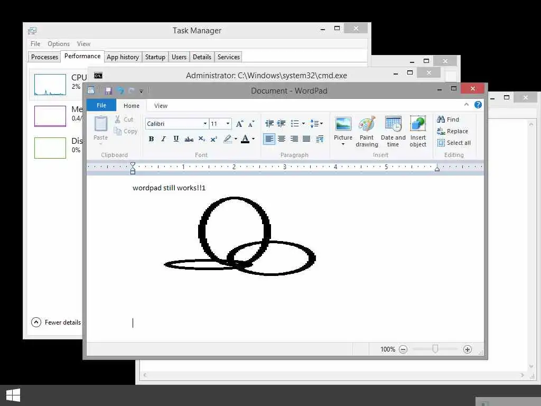Select the CPU graph thumbnail
This screenshot has width=541, height=406.
pos(50,84)
